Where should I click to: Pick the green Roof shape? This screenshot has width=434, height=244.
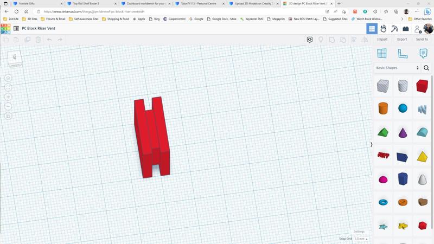coord(383,132)
